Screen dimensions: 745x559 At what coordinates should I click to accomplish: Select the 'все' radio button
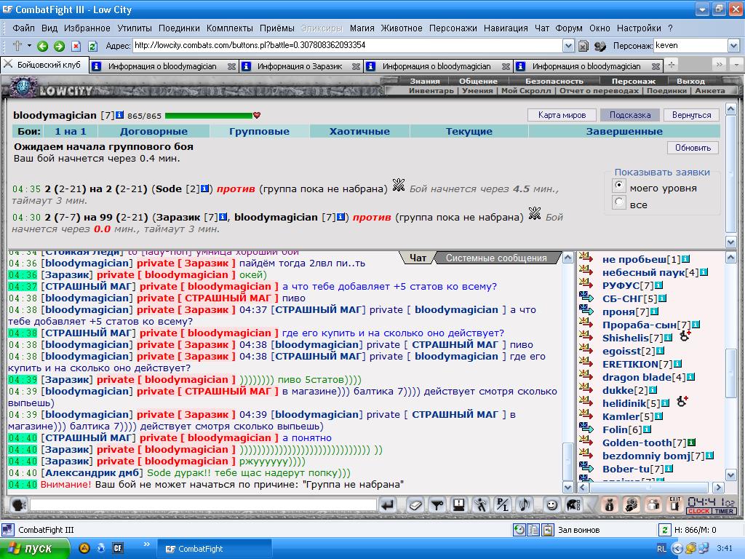point(618,202)
